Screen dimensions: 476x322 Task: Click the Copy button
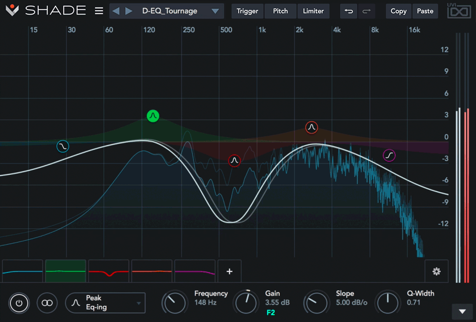pyautogui.click(x=398, y=11)
